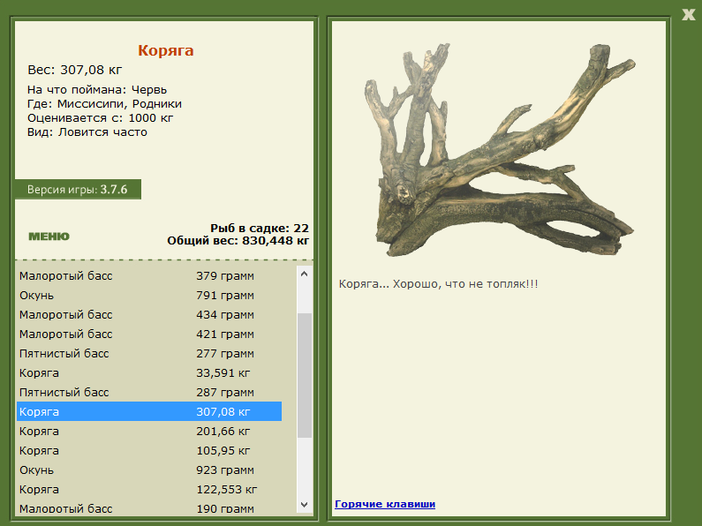
Task: Select Малоротый басс 421 грамм entry
Action: click(x=149, y=334)
